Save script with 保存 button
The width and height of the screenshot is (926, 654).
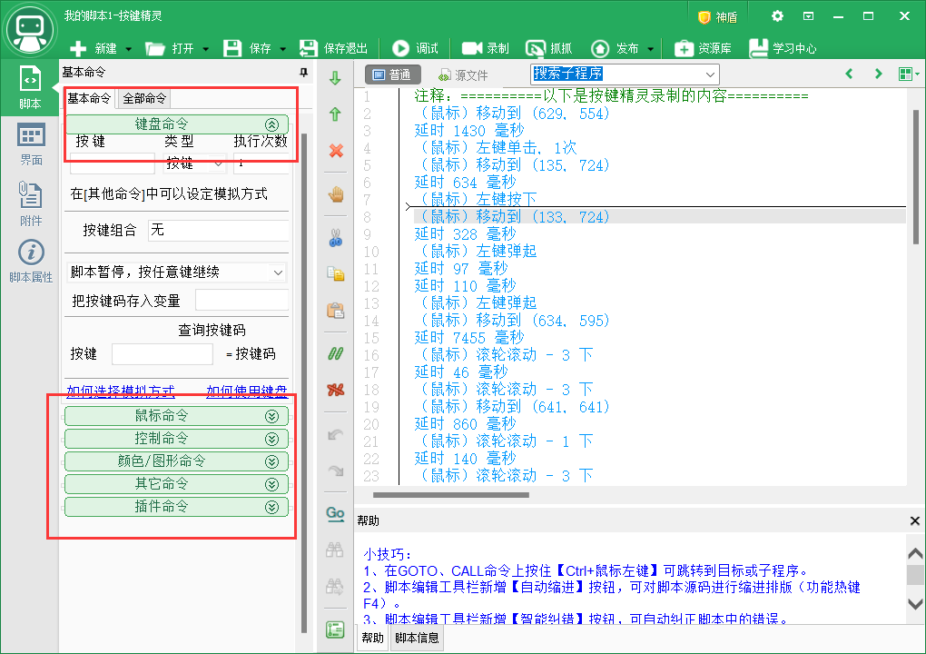[247, 48]
